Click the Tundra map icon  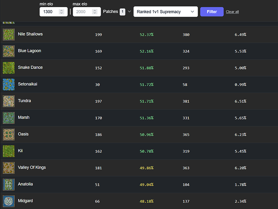click(9, 101)
